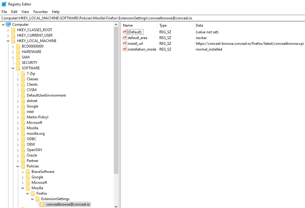Select the Mozilla key under SOFTWARE
This screenshot has height=208, width=305.
click(32, 128)
